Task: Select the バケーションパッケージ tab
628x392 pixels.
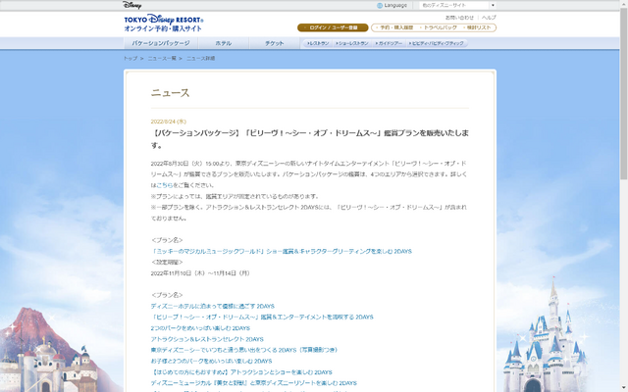Action: [x=161, y=43]
